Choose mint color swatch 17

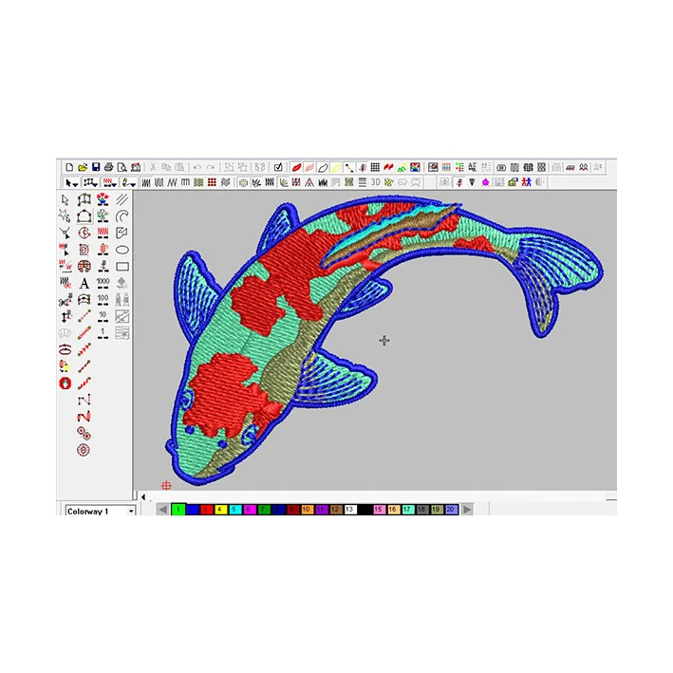click(x=407, y=510)
